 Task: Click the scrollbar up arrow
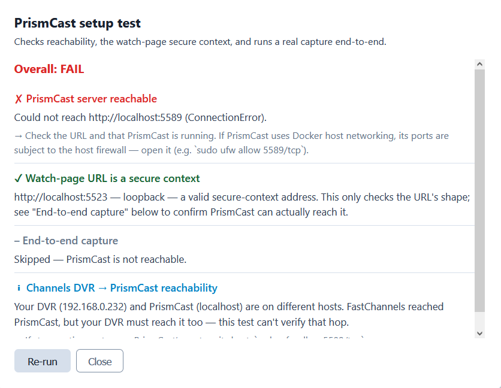tap(479, 64)
